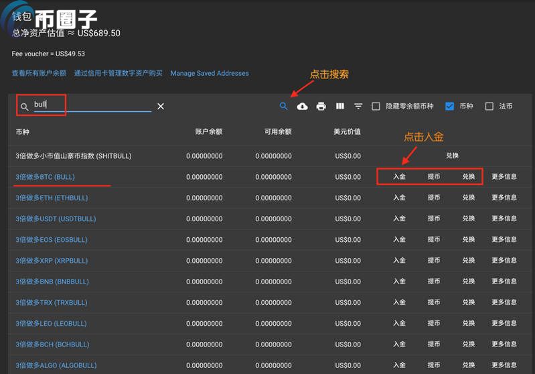Click 更多信息 in the BULL row
This screenshot has width=535, height=374.
(504, 176)
